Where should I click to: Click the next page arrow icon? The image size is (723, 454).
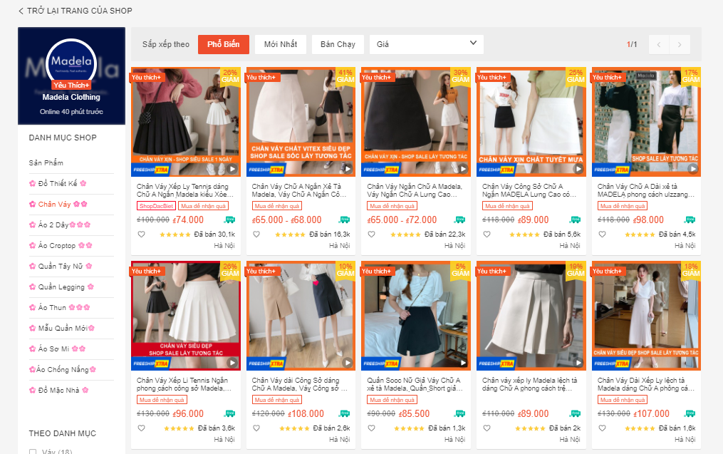[x=680, y=44]
